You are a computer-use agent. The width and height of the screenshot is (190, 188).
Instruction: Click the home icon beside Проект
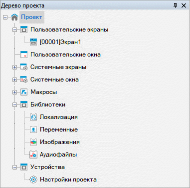(14, 17)
